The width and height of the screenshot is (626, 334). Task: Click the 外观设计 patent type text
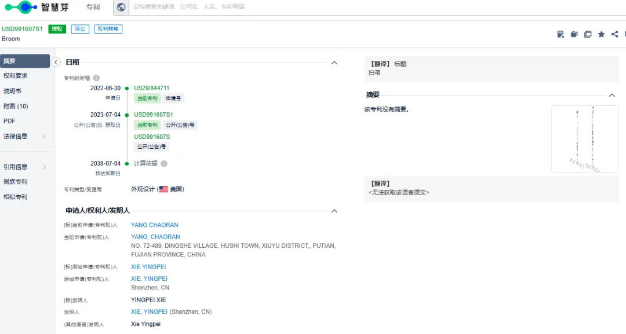point(143,189)
